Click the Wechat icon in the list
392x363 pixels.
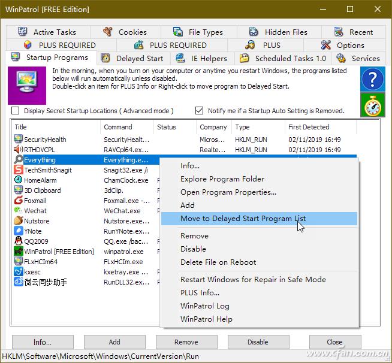pos(18,211)
